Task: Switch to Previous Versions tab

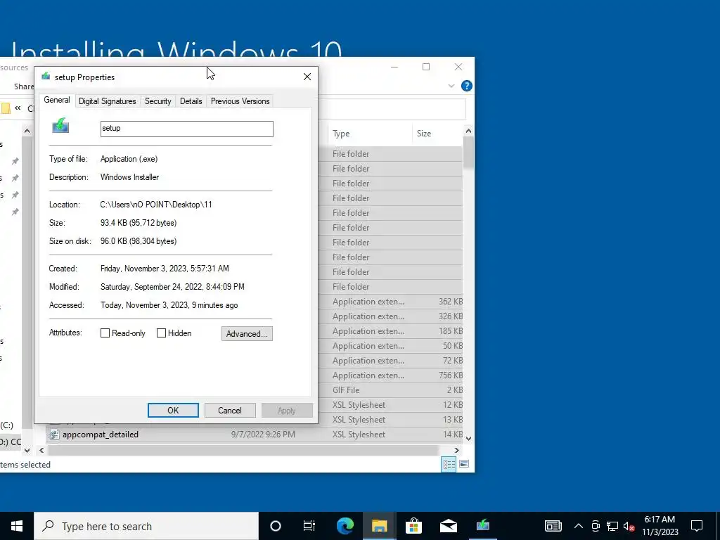Action: (240, 101)
